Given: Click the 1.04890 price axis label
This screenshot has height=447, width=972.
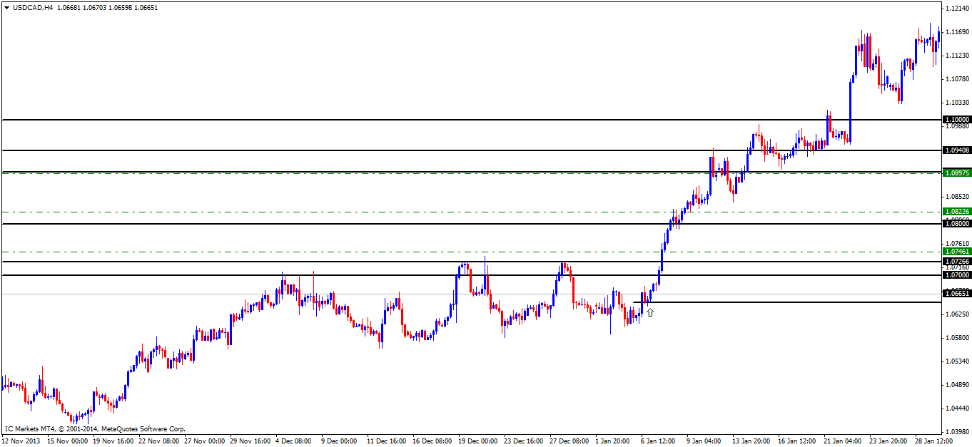Looking at the screenshot, I should pos(958,385).
